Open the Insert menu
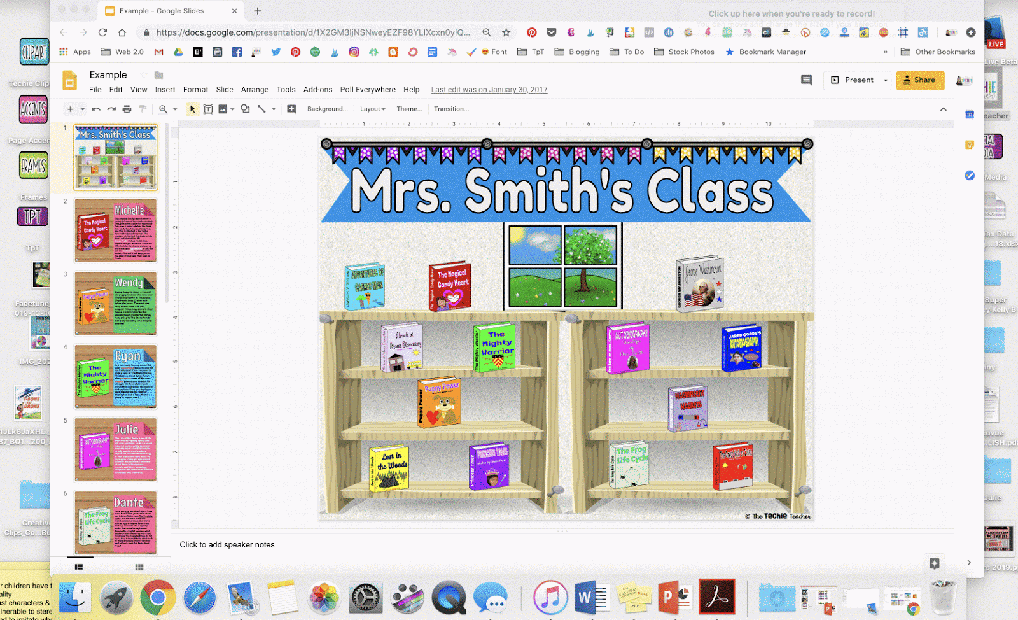Viewport: 1018px width, 620px height. [x=165, y=90]
